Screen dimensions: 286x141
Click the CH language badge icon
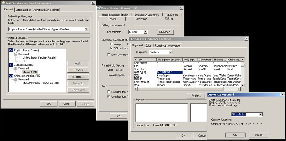tap(11, 76)
